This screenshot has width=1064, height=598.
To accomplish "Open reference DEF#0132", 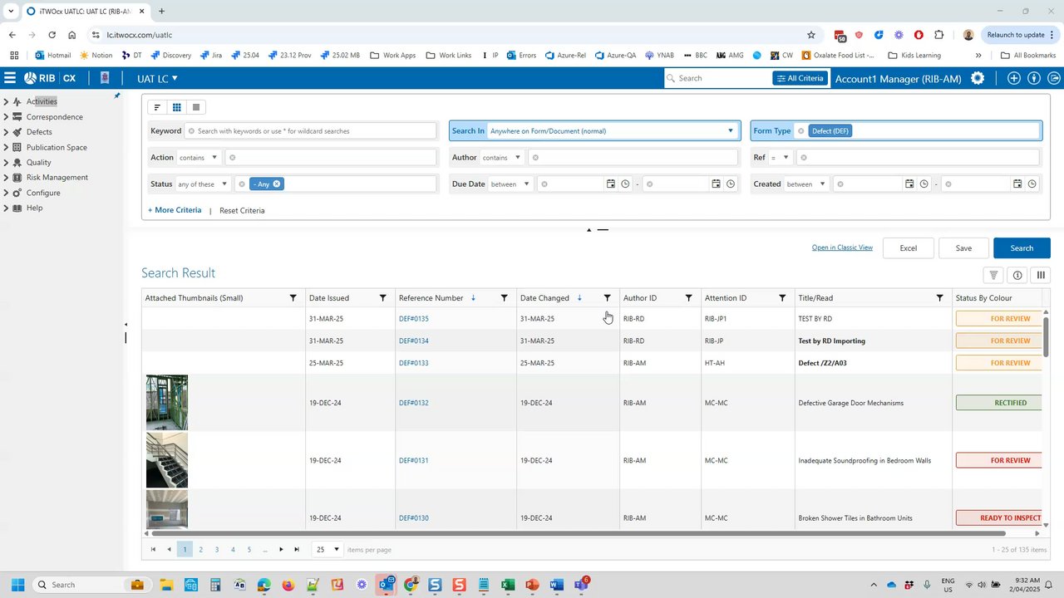I will (x=414, y=403).
